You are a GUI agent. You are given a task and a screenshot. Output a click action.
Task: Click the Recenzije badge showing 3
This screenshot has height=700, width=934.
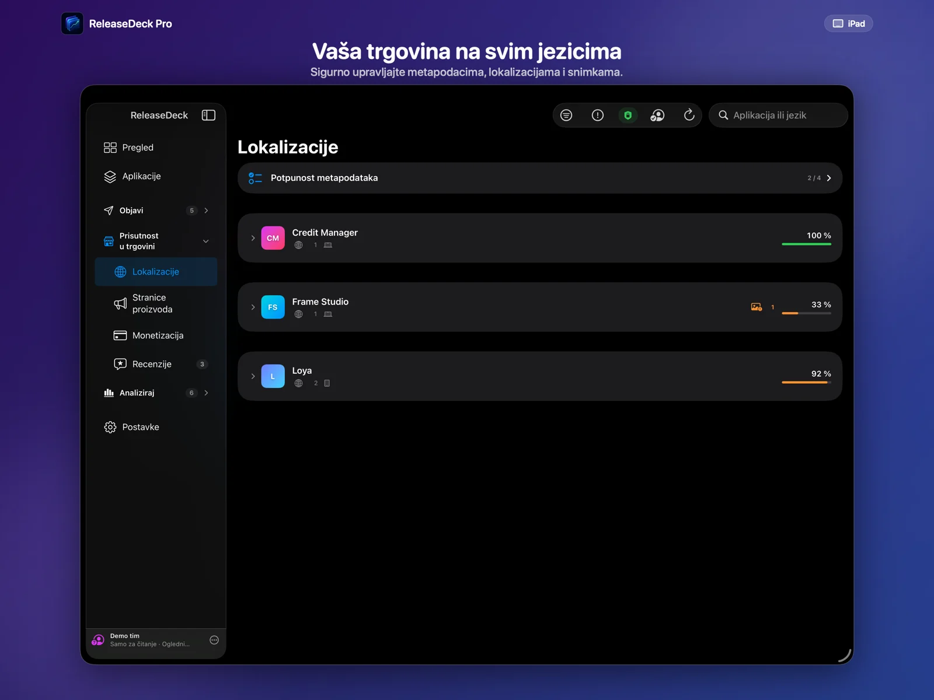(202, 364)
